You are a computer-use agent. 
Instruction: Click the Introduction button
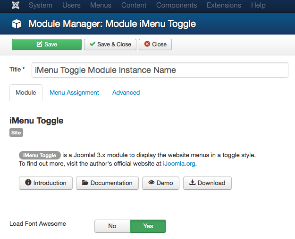pos(46,183)
